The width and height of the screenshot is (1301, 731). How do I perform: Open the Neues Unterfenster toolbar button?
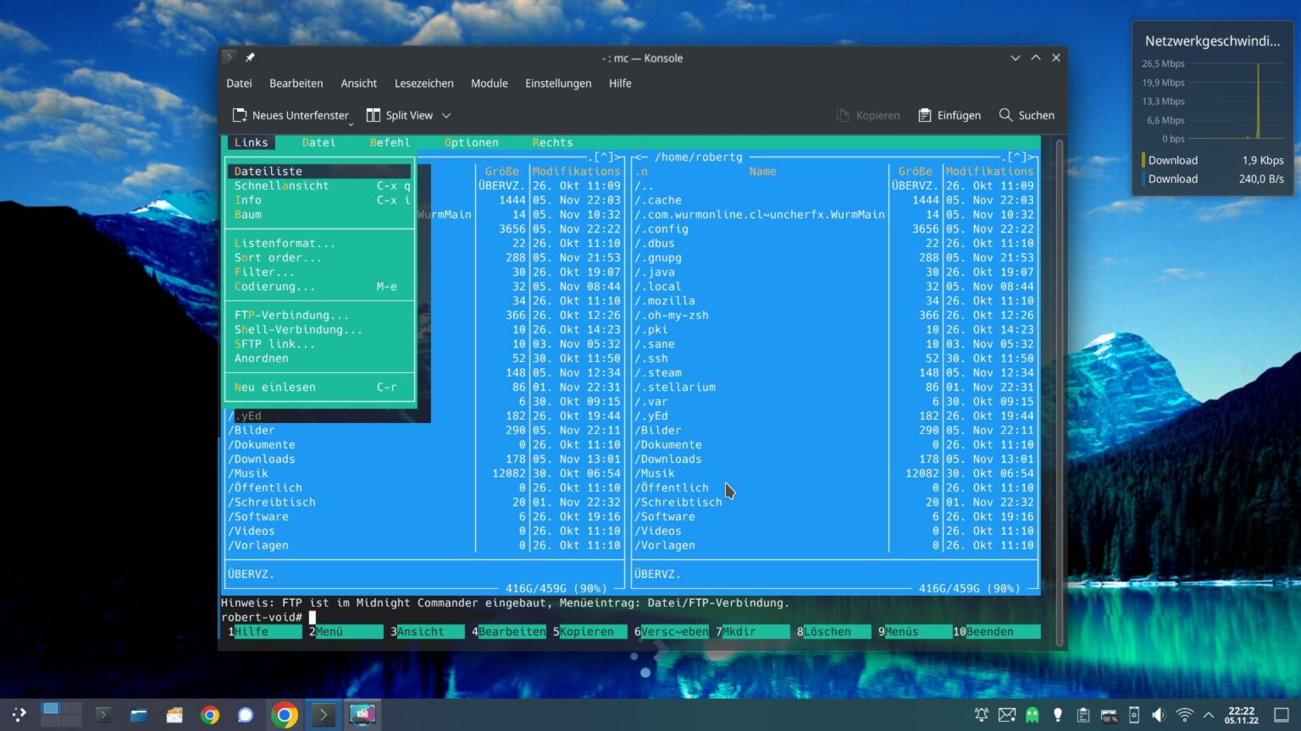(291, 115)
